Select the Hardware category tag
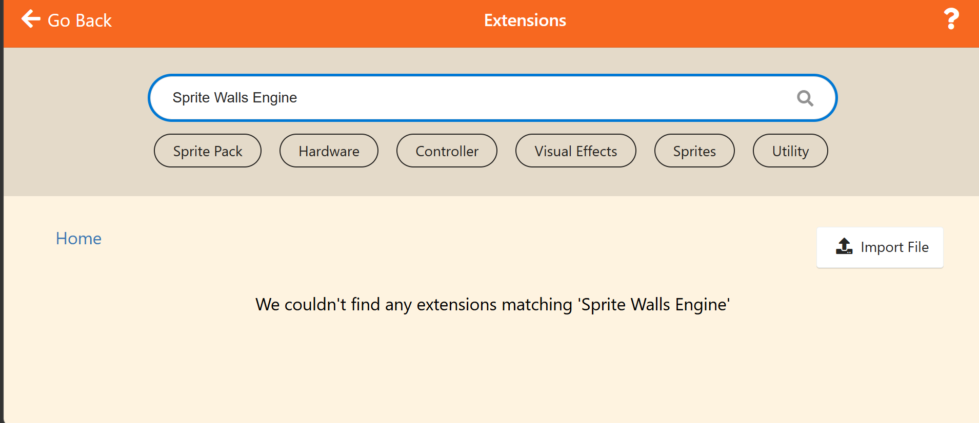Screen dimensions: 979x423 tap(329, 151)
